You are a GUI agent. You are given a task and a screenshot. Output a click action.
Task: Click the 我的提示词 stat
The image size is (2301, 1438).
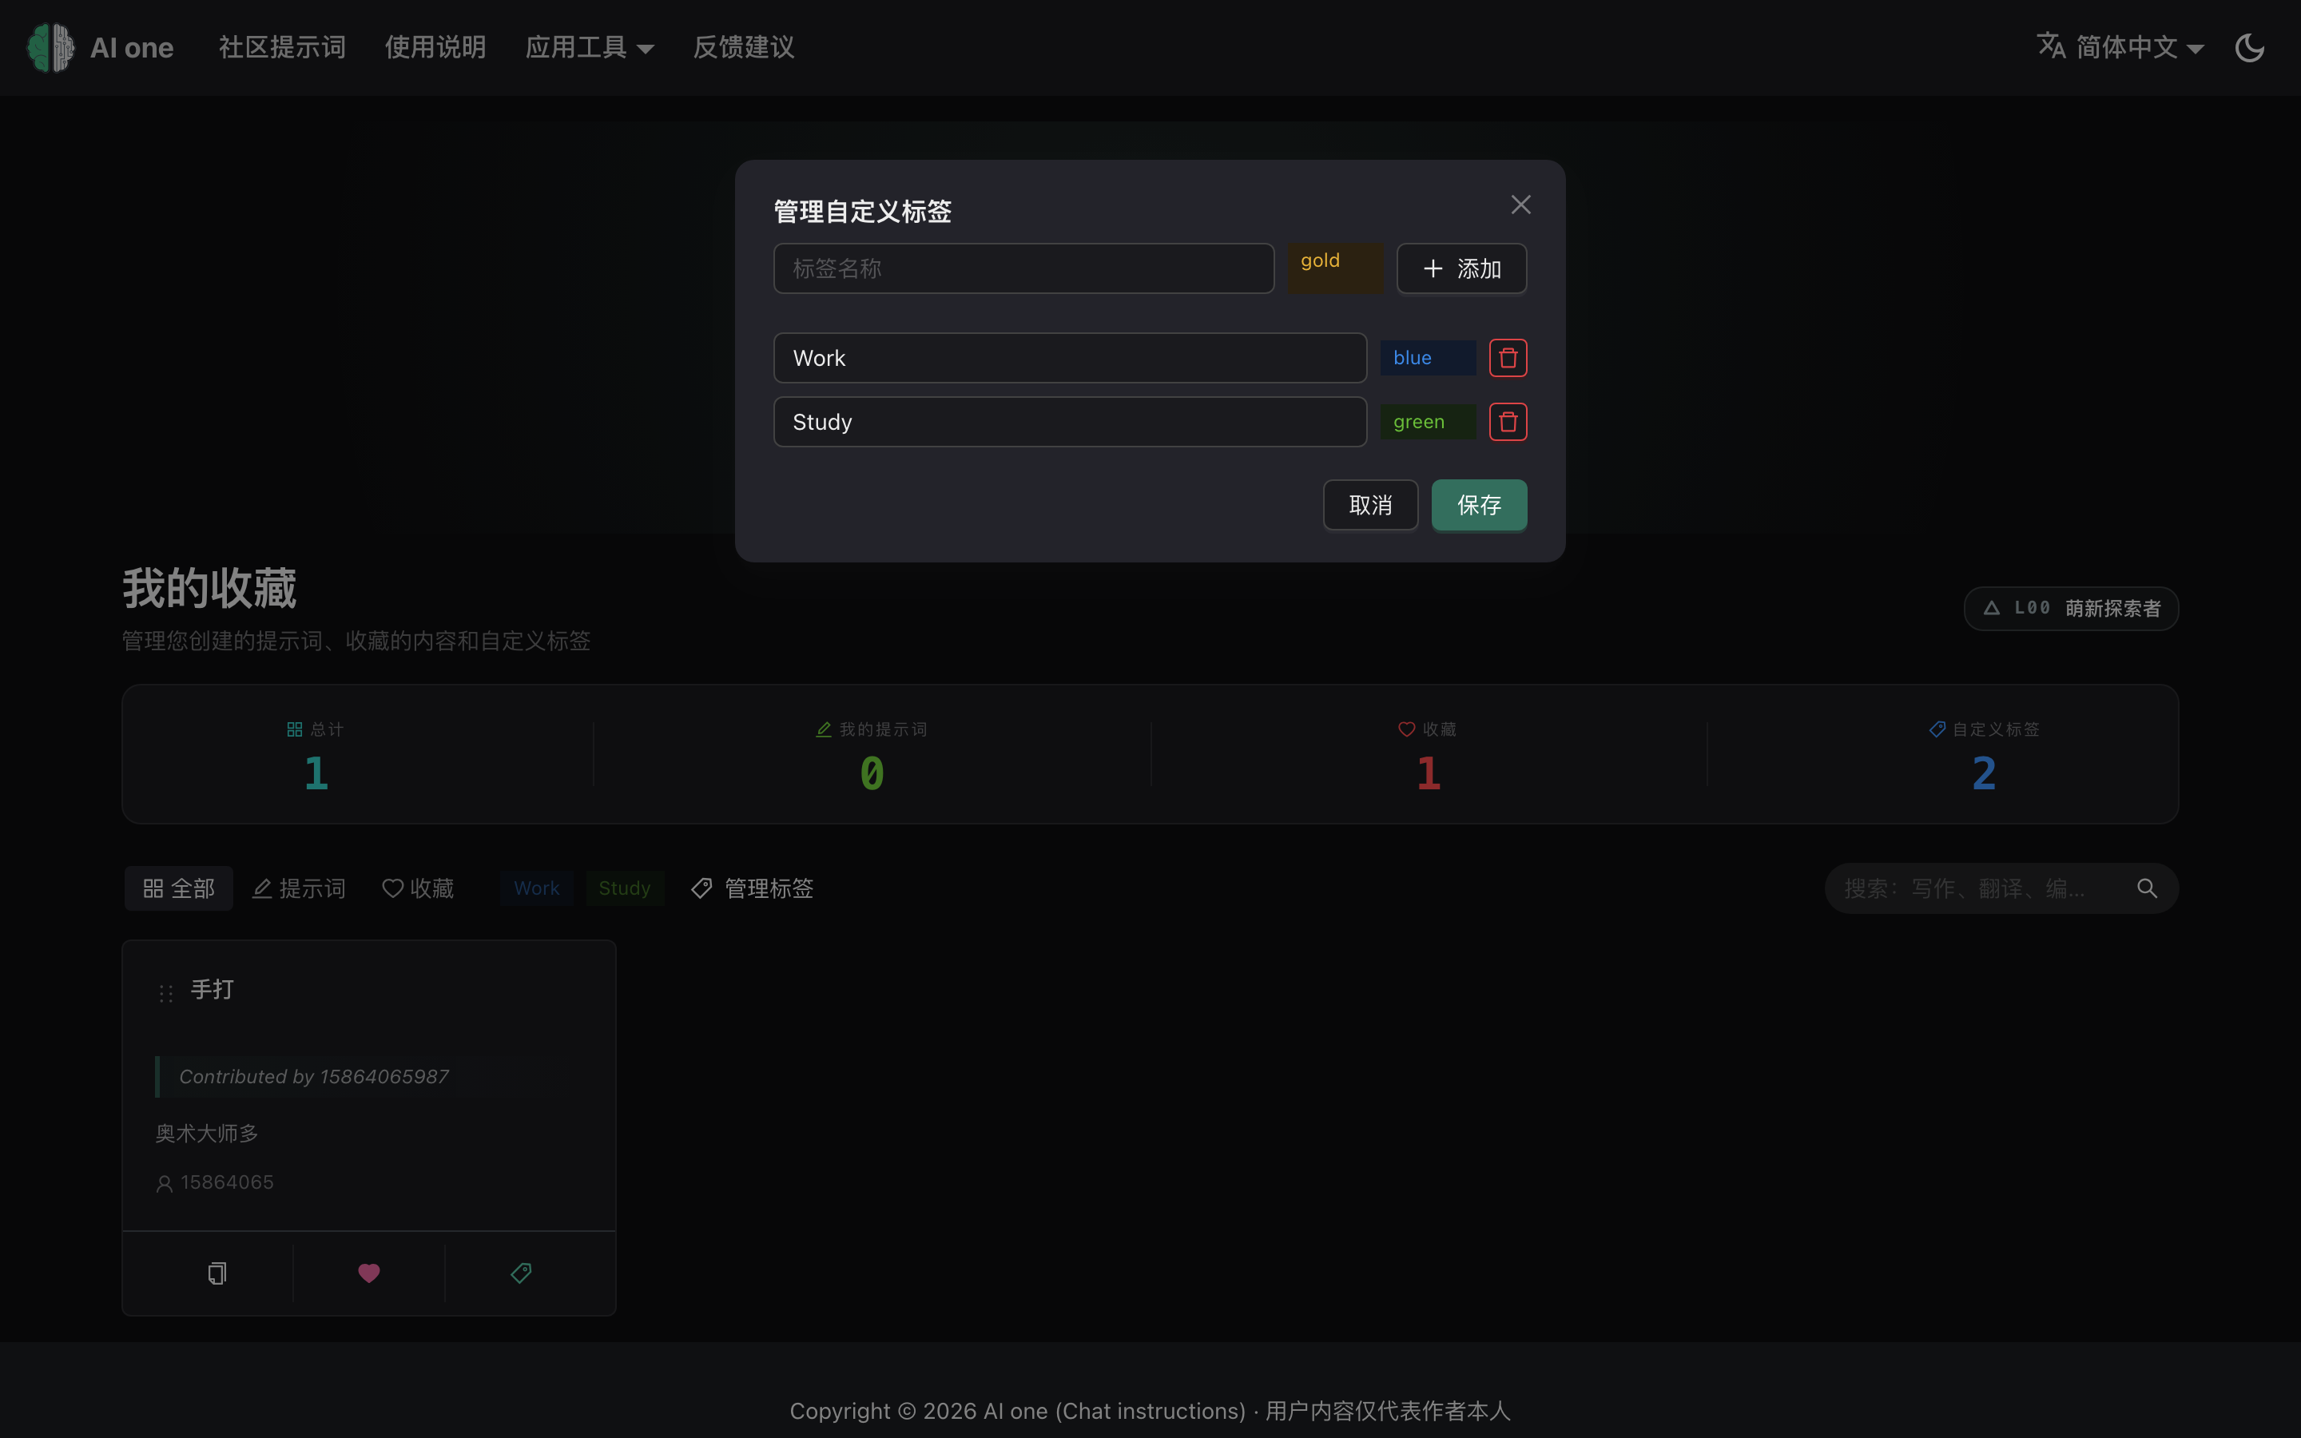coord(872,756)
